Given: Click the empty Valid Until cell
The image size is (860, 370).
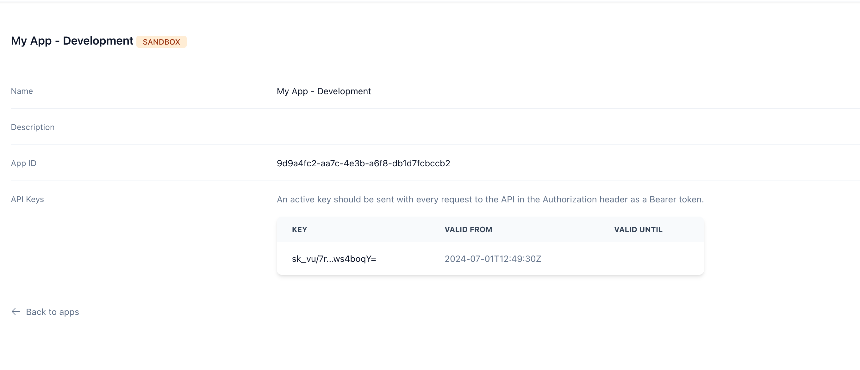Looking at the screenshot, I should (638, 259).
